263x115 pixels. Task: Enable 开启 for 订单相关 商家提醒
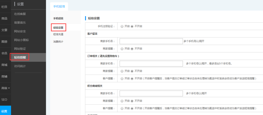click(x=122, y=71)
